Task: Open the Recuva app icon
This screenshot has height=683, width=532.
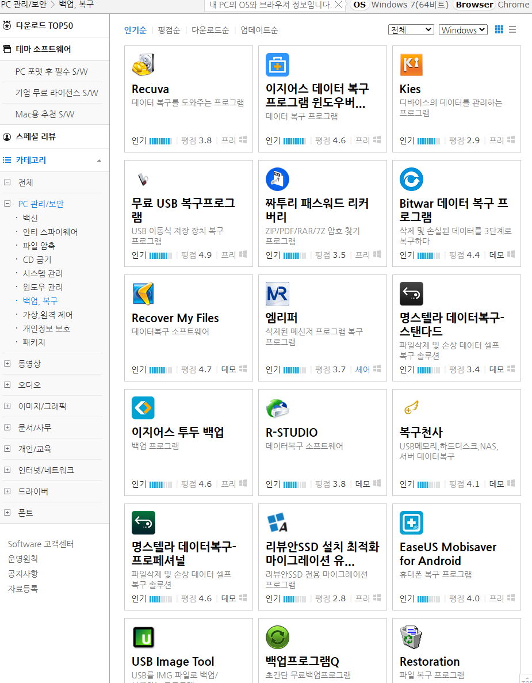Action: click(x=143, y=64)
